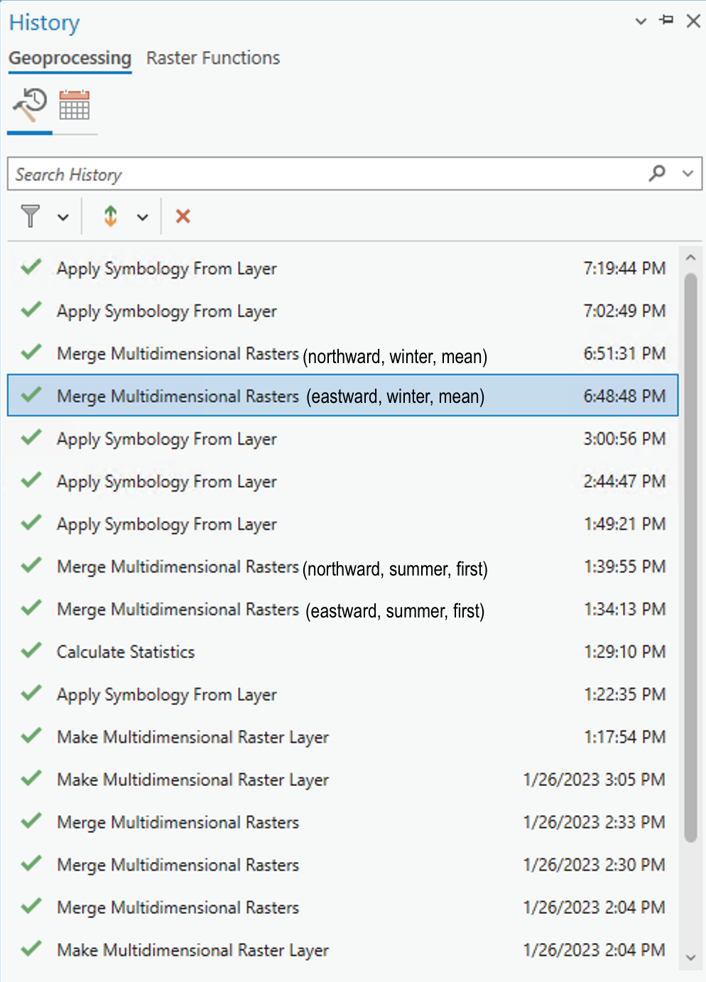Viewport: 706px width, 982px height.
Task: Select Merge Multidimensional Rasters northward winter entry
Action: coord(343,353)
